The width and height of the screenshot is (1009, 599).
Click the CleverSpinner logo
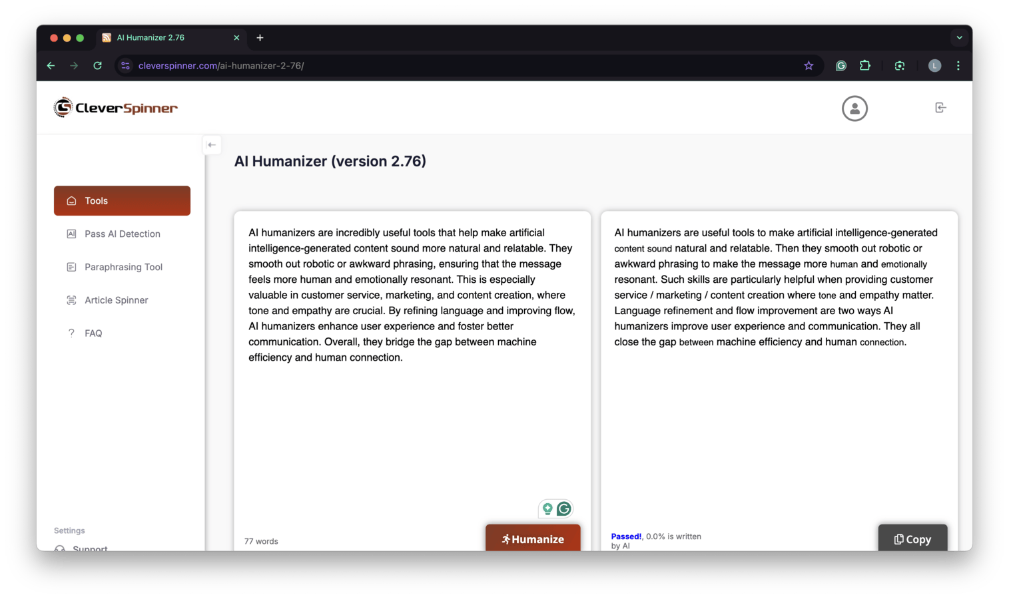coord(116,108)
